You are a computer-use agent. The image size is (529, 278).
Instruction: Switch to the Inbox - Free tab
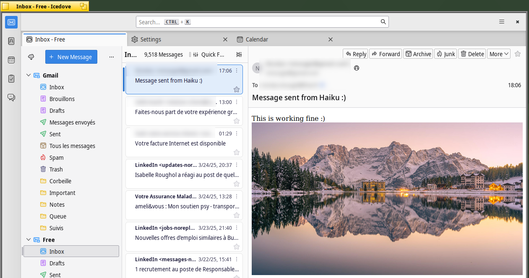pyautogui.click(x=75, y=39)
